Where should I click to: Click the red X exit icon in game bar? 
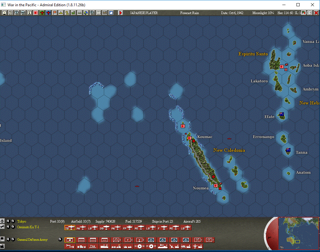point(316,13)
